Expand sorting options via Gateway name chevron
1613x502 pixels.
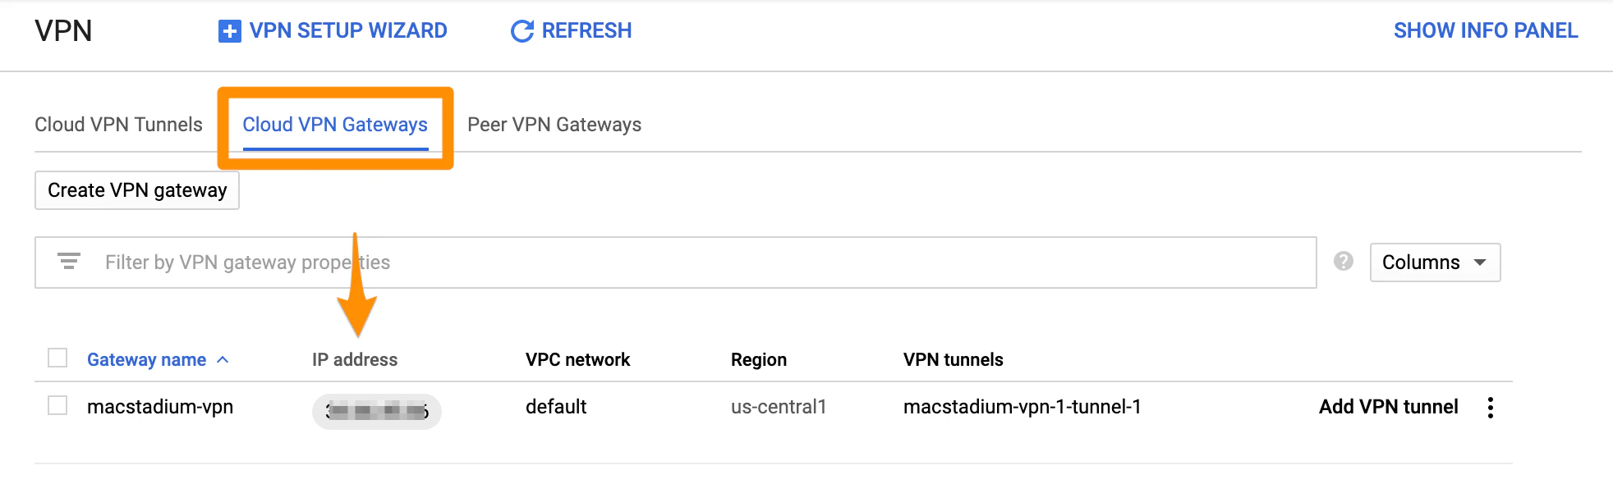(222, 359)
